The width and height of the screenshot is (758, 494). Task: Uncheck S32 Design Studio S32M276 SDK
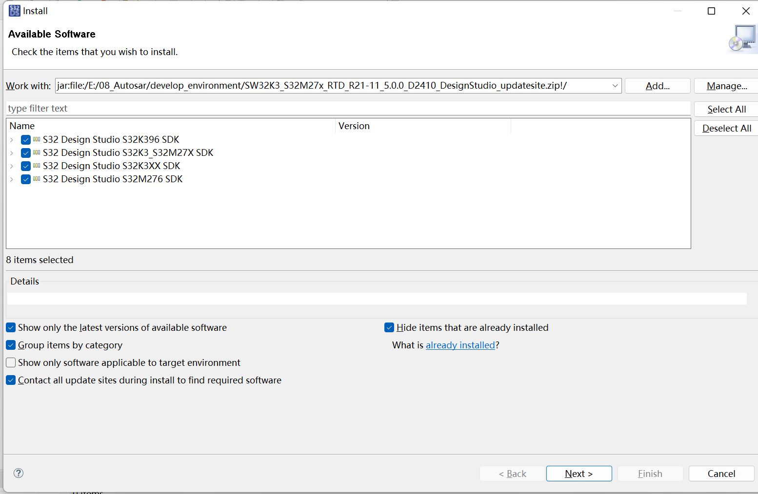pos(26,179)
